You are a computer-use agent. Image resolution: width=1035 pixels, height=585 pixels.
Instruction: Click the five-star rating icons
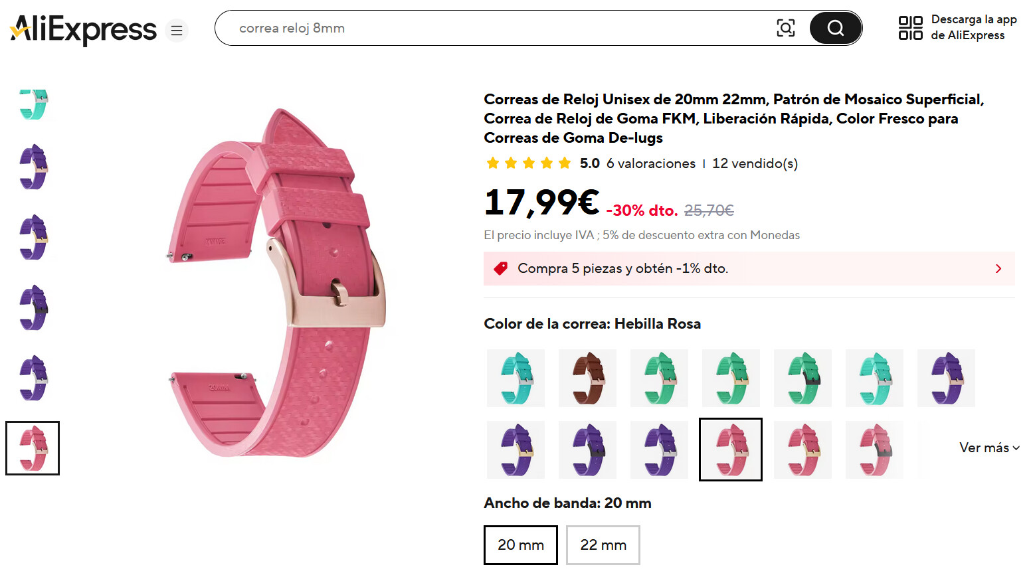click(528, 163)
